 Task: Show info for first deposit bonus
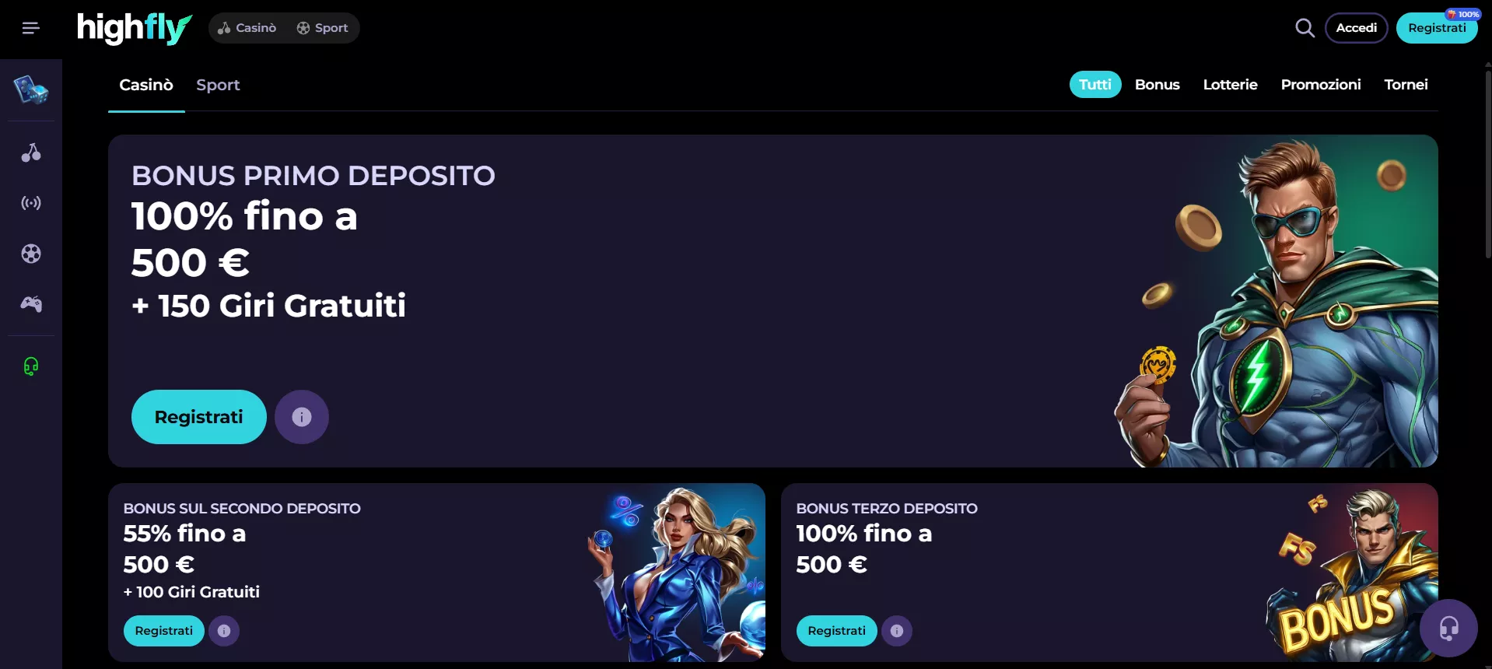point(302,417)
